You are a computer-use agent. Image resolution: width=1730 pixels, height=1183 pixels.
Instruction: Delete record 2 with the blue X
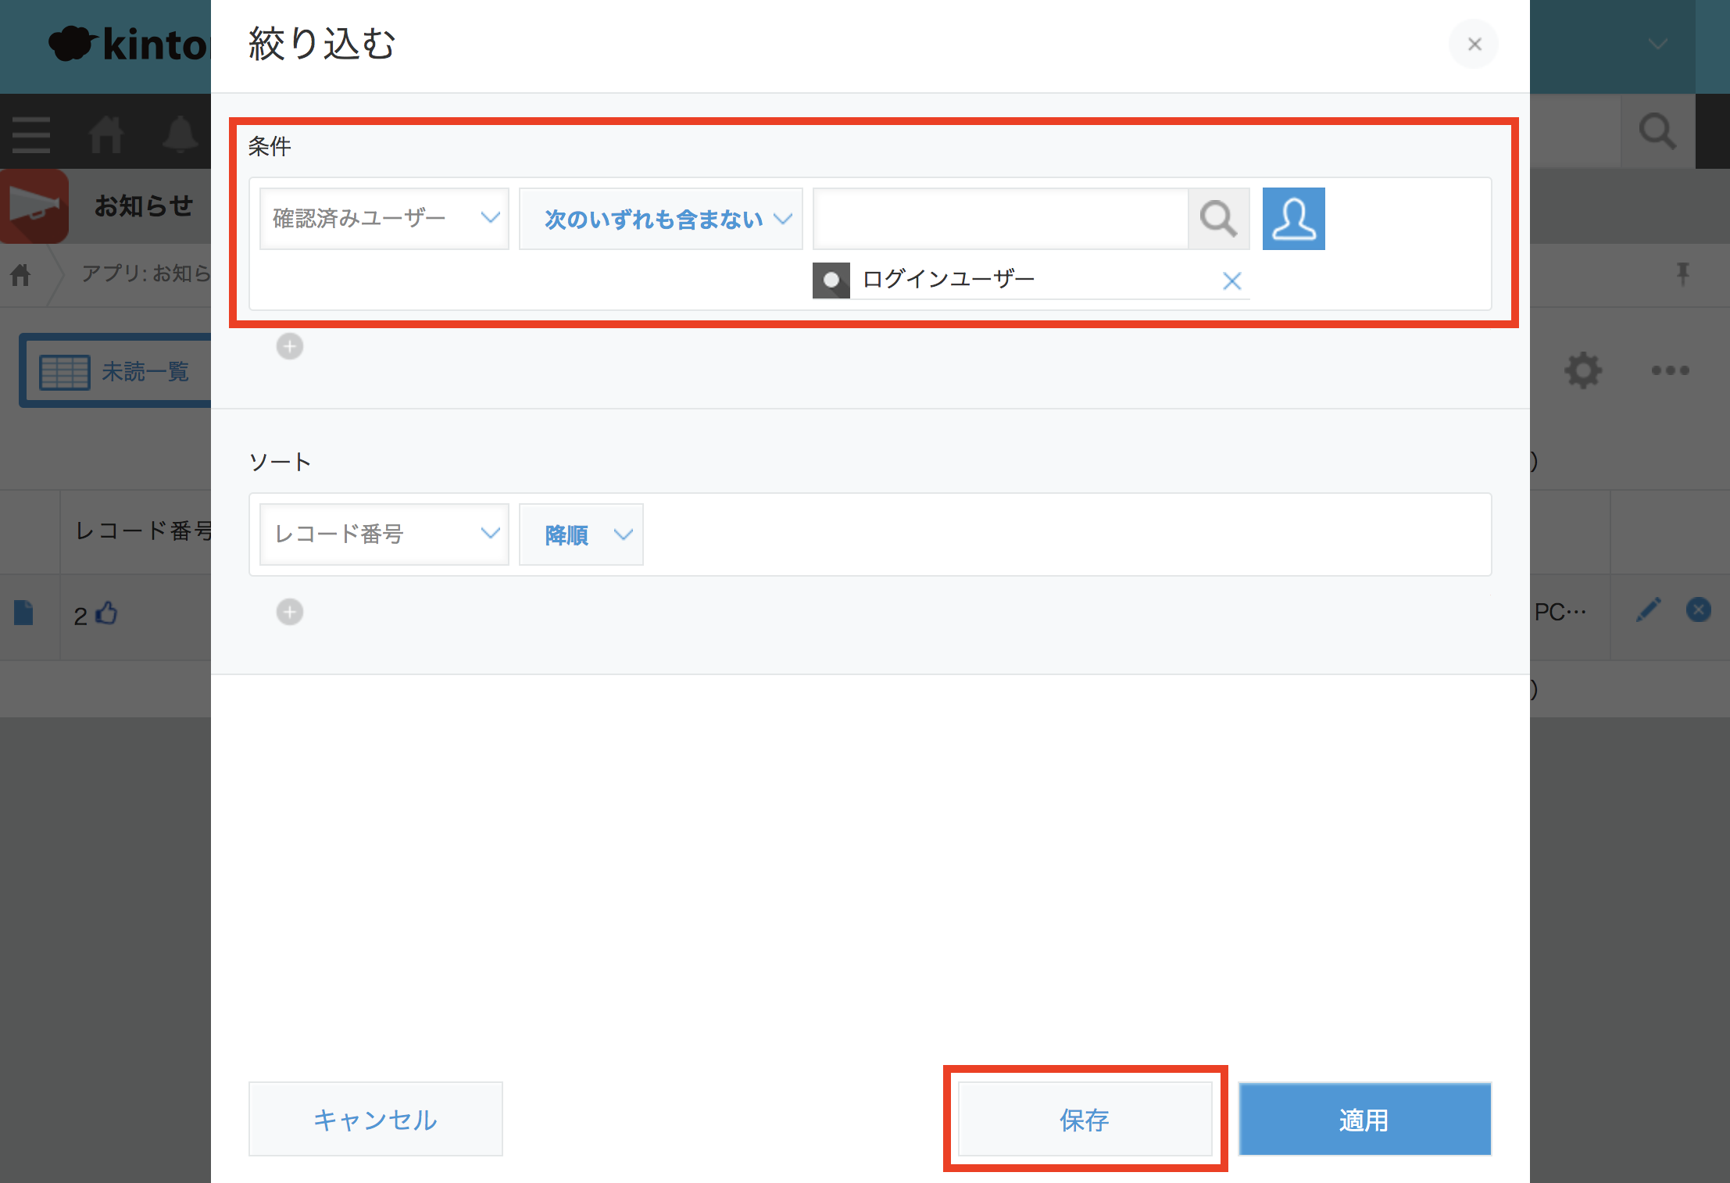[1698, 609]
